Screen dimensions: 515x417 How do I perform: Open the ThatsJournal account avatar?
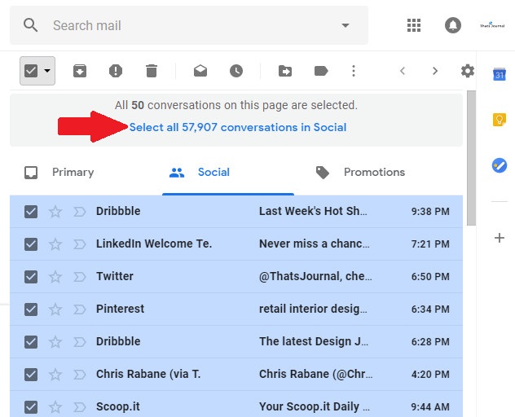tap(492, 25)
